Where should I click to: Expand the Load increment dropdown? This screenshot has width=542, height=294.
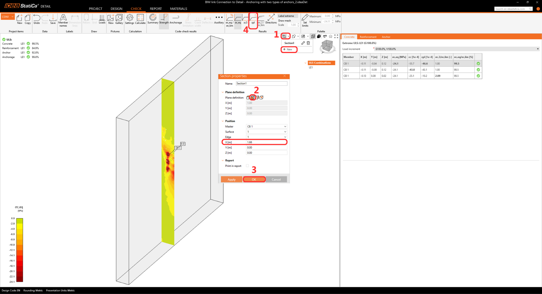click(x=537, y=49)
